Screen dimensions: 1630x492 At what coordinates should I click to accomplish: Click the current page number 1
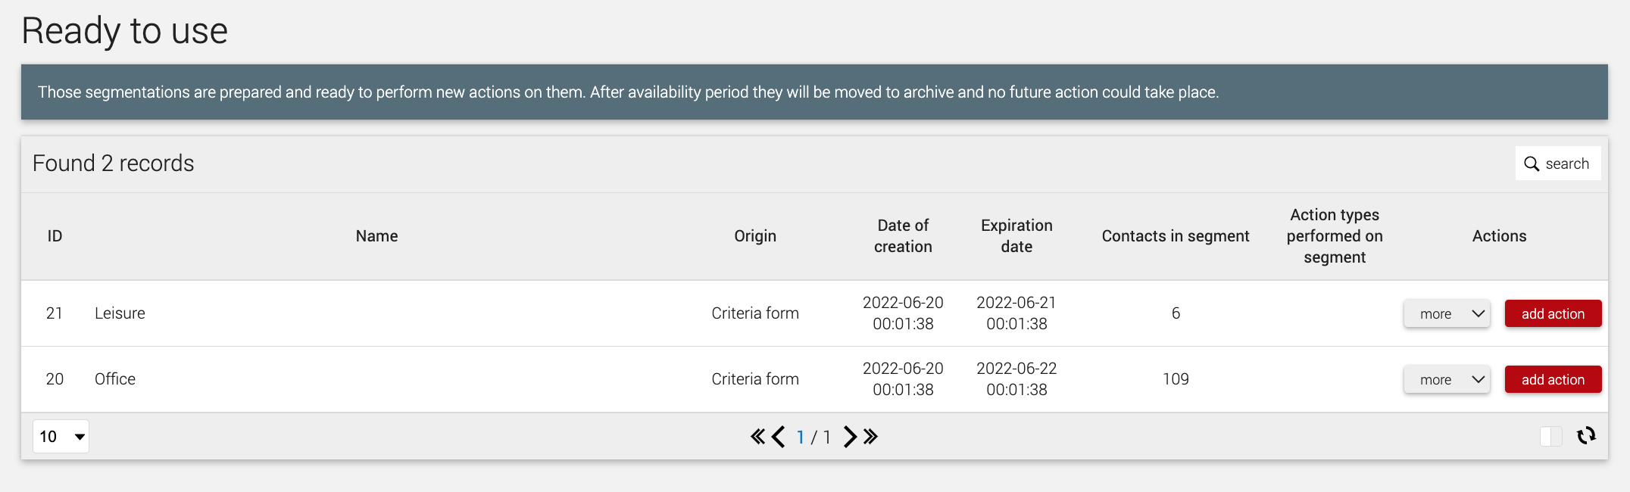800,438
